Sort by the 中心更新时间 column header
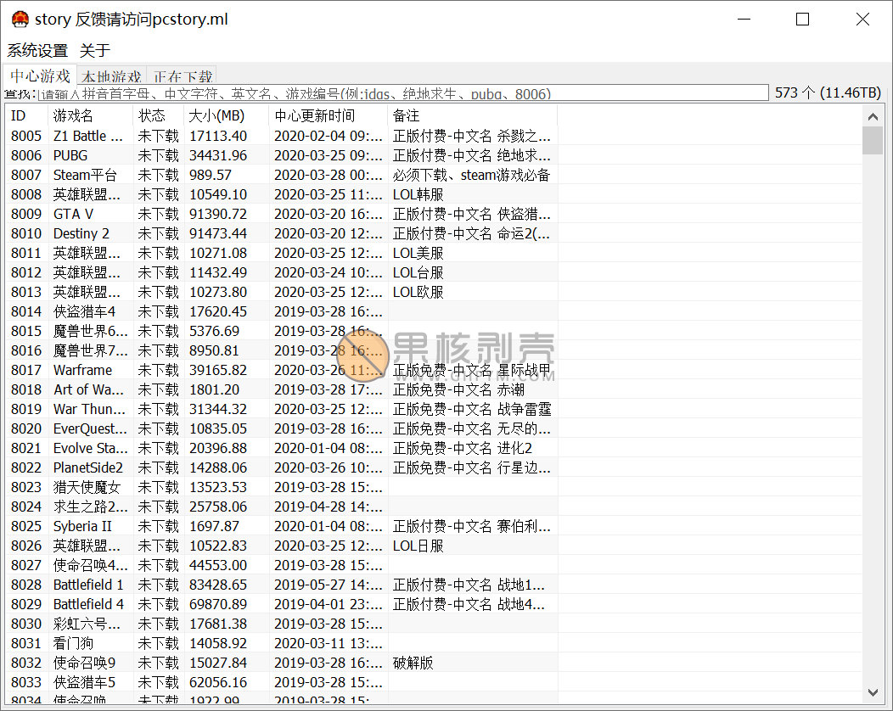Screen dimensions: 893x711 point(328,115)
